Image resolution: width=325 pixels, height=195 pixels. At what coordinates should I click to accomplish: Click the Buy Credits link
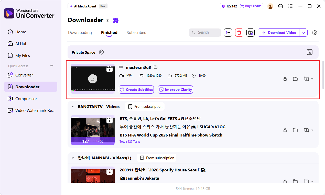coord(251,6)
